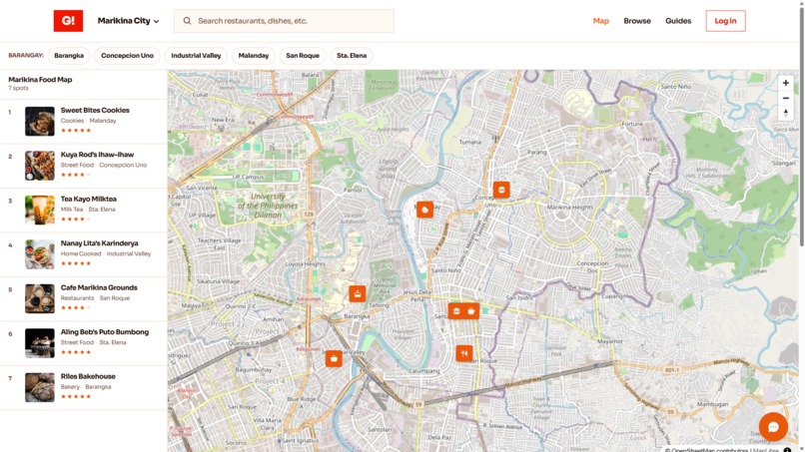This screenshot has height=452, width=805.
Task: Select the cake marker near Loyola Memorial Park
Action: pyautogui.click(x=358, y=293)
